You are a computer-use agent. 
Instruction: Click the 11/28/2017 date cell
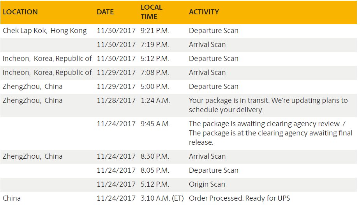click(x=116, y=101)
